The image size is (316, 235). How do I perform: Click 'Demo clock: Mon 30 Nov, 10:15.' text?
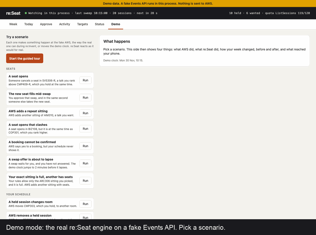(123, 60)
